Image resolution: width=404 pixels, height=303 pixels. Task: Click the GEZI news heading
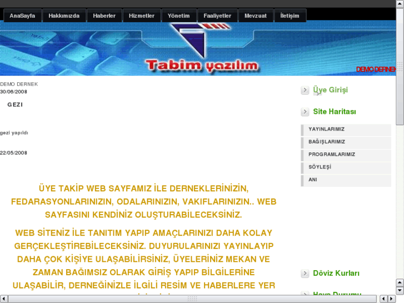click(x=15, y=105)
